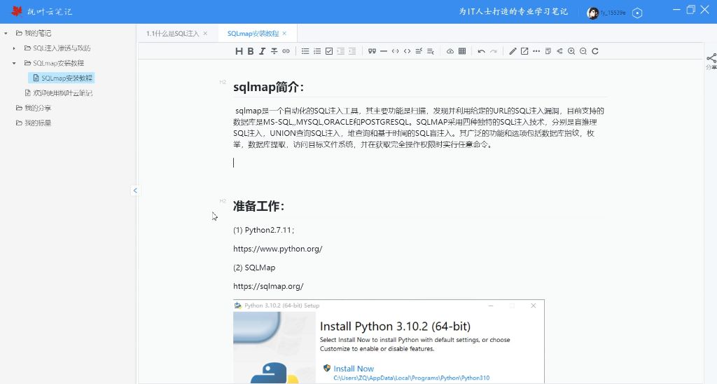Image resolution: width=717 pixels, height=384 pixels.
Task: Collapse the sidebar with the left arrow
Action: tap(135, 191)
